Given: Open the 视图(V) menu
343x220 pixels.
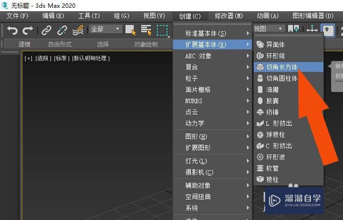Looking at the screenshot, I should 154,16.
